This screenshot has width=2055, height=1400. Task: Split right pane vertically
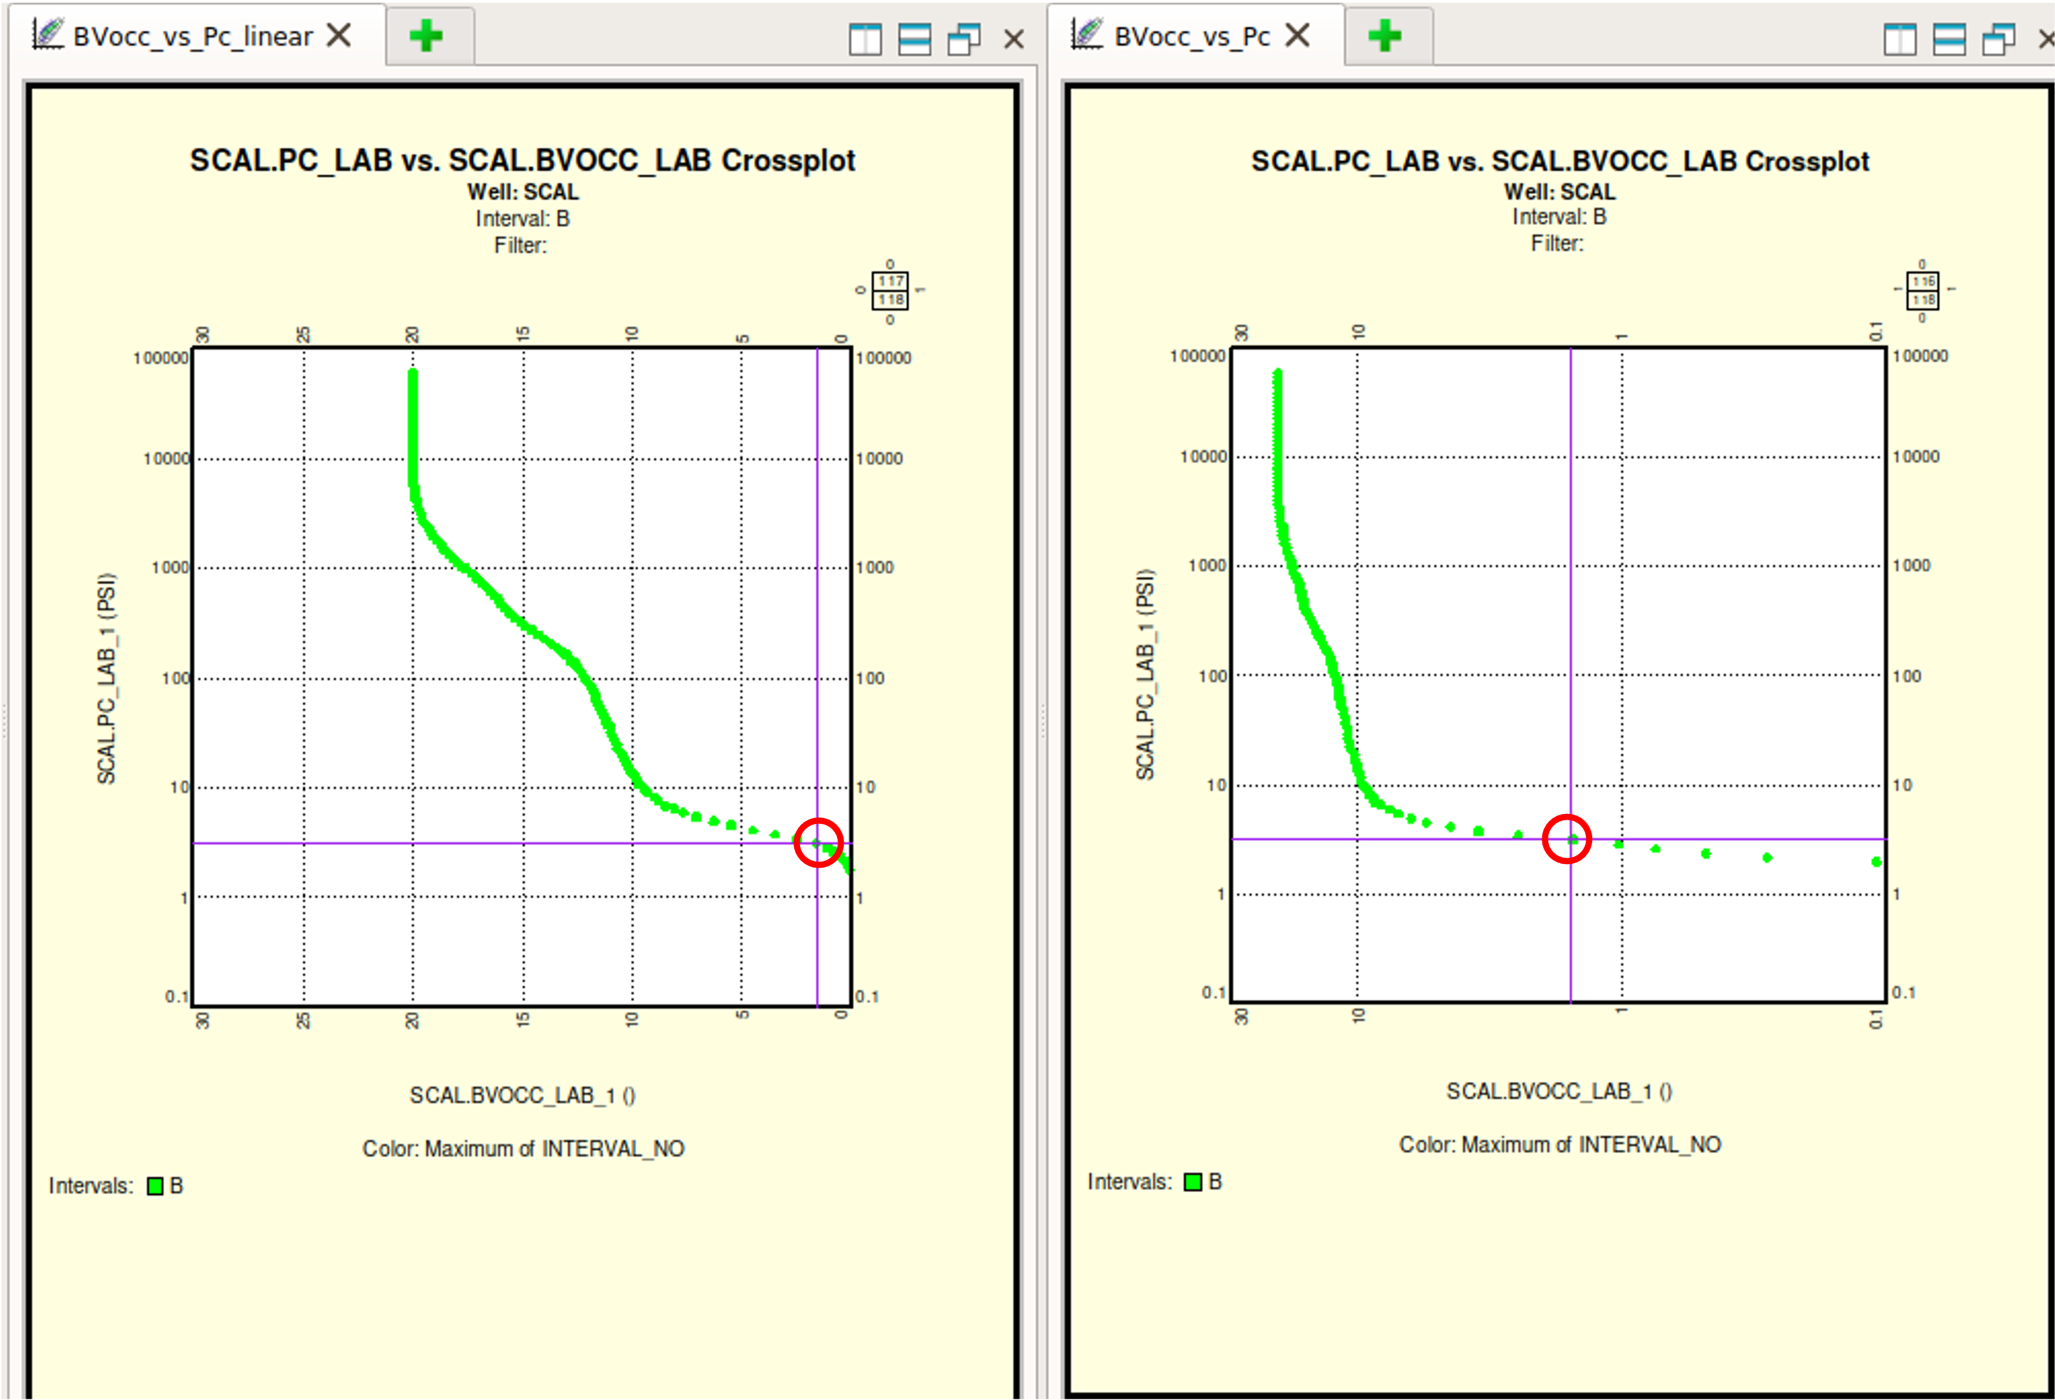tap(1899, 39)
